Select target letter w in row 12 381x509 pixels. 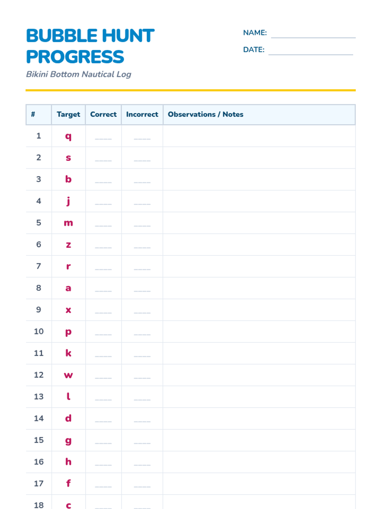(68, 375)
